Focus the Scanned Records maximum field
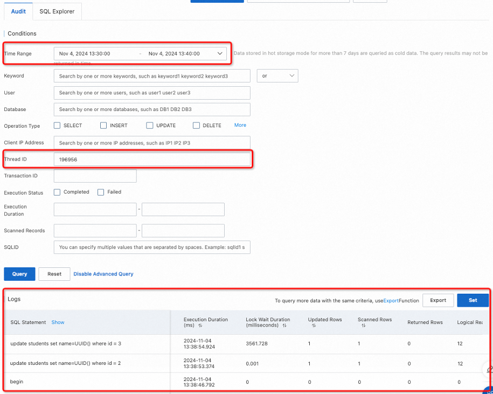 [183, 231]
